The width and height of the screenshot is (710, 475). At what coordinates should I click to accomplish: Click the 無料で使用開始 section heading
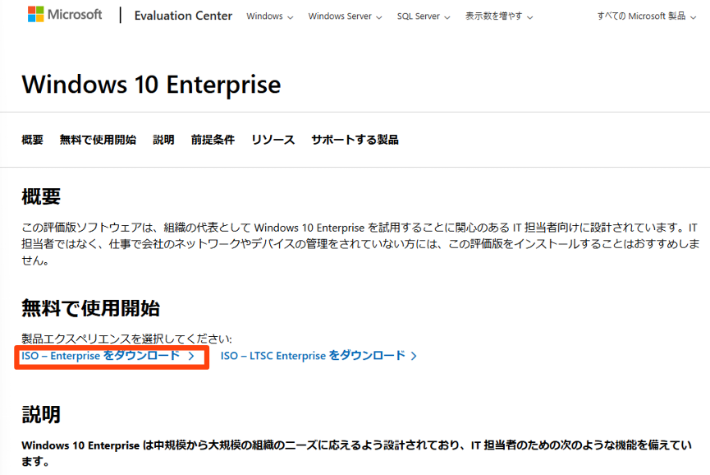click(90, 308)
